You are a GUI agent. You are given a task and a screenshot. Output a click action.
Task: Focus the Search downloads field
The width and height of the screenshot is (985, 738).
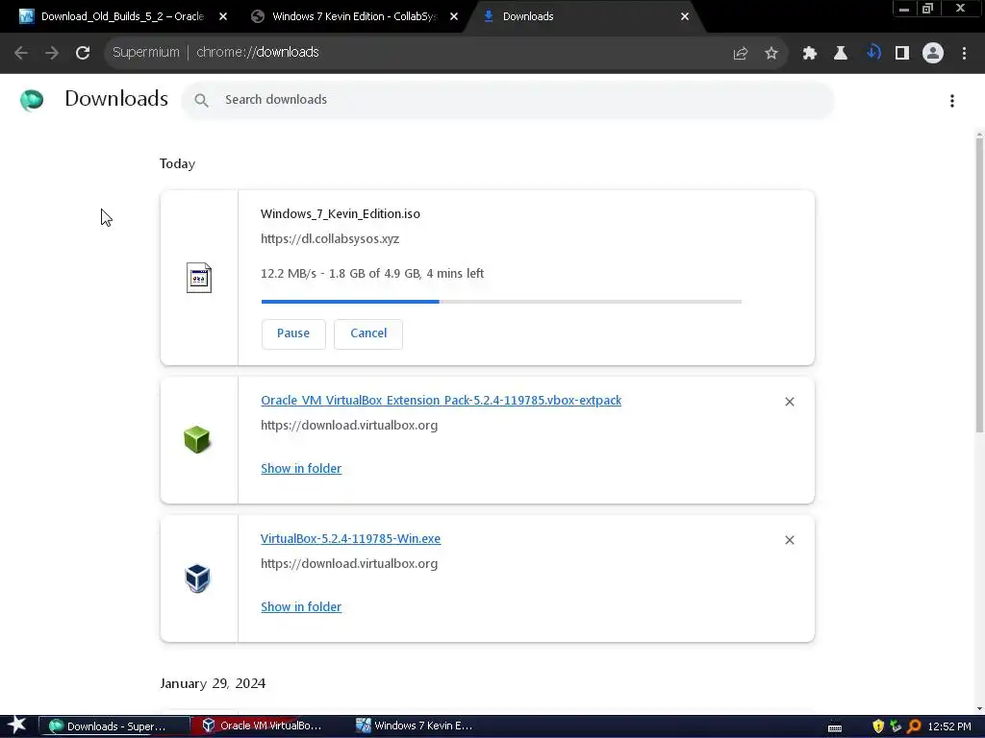508,100
